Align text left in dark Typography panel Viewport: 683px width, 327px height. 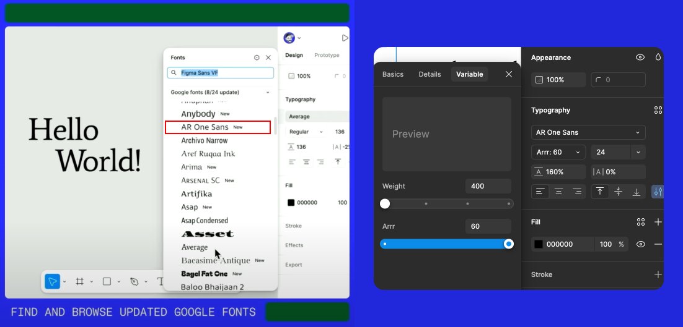[x=540, y=192]
